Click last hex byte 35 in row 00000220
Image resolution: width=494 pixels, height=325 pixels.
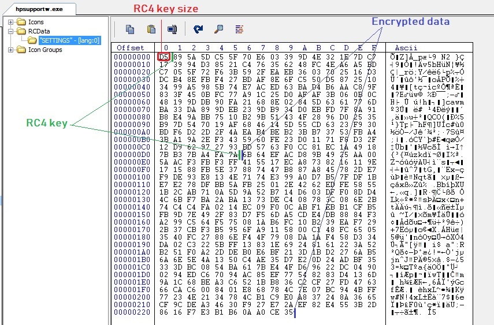click(x=288, y=312)
